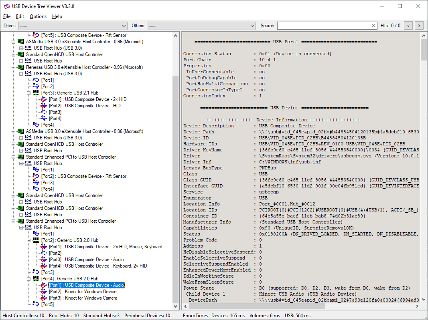Click 'Devices: 165 ms' in the status bar
Viewport: 428px width, 320px height.
click(228, 316)
